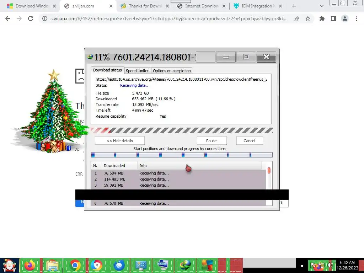
Task: Reload the current page
Action: (31, 18)
